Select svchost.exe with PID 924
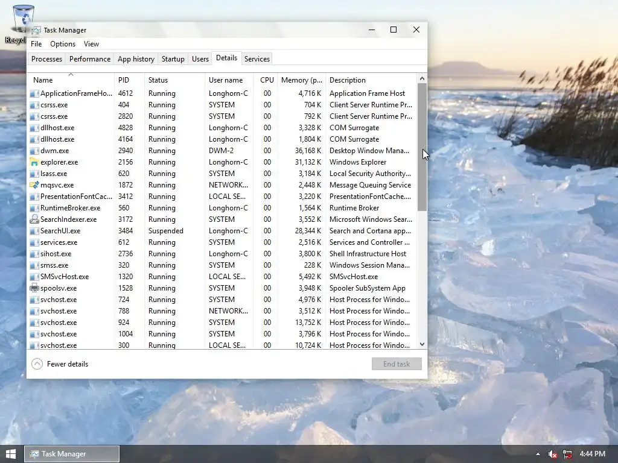The height and width of the screenshot is (463, 618). (59, 323)
